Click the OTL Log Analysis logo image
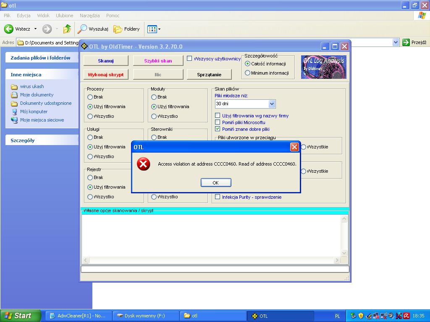Viewport: 430px width, 322px height. tap(323, 67)
